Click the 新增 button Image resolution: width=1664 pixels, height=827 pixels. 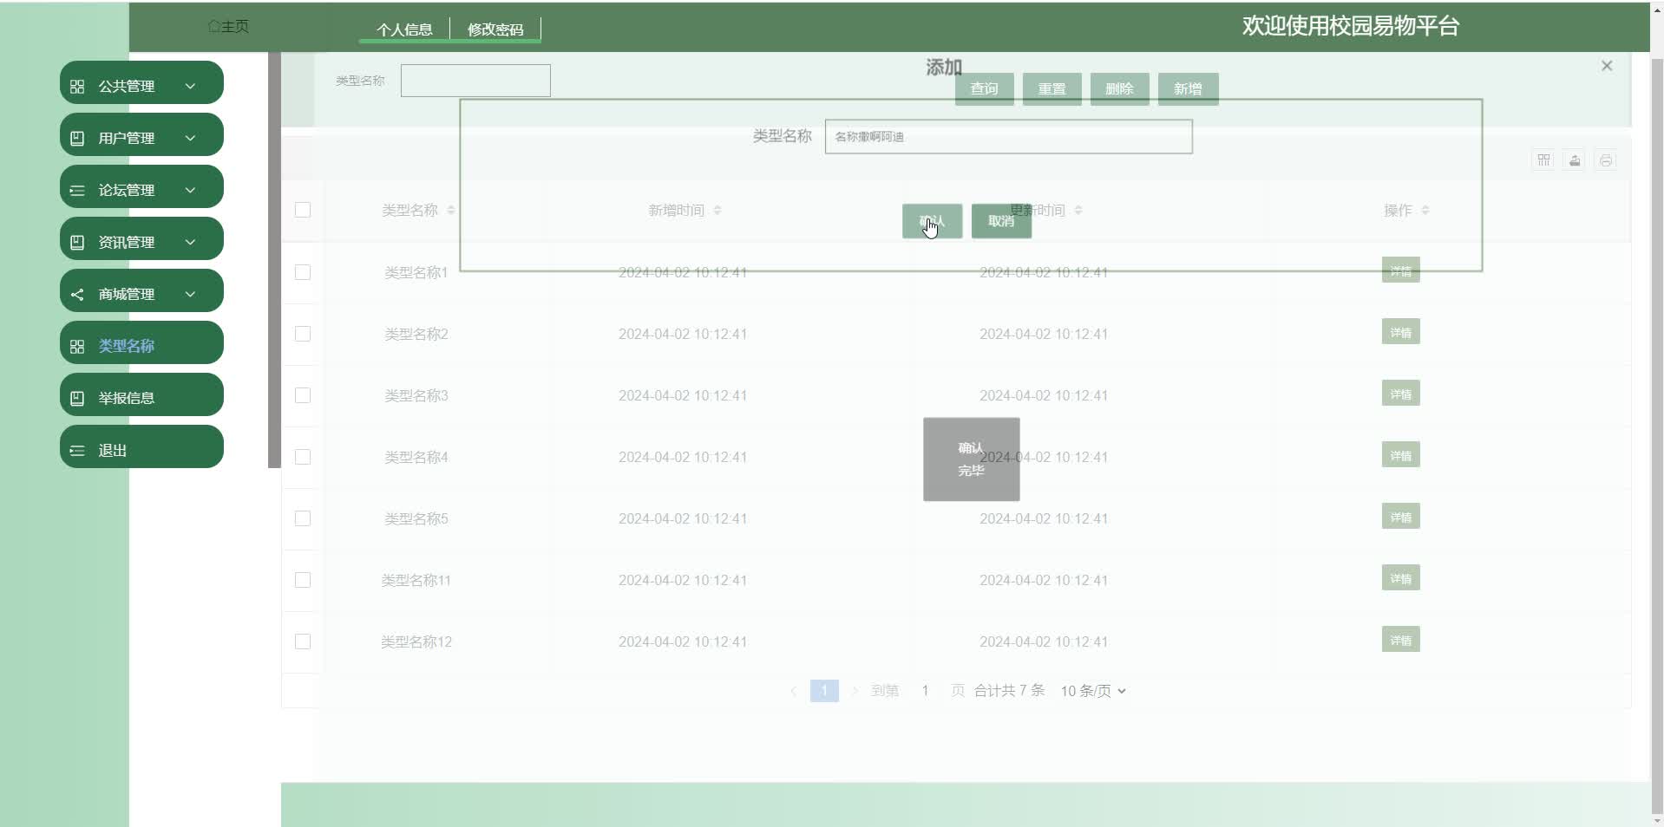coord(1188,89)
